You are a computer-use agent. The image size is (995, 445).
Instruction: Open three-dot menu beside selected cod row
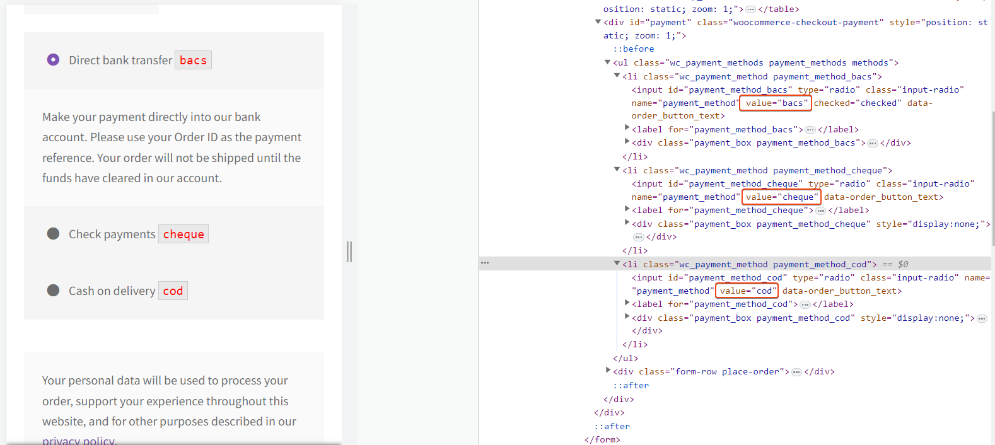485,263
